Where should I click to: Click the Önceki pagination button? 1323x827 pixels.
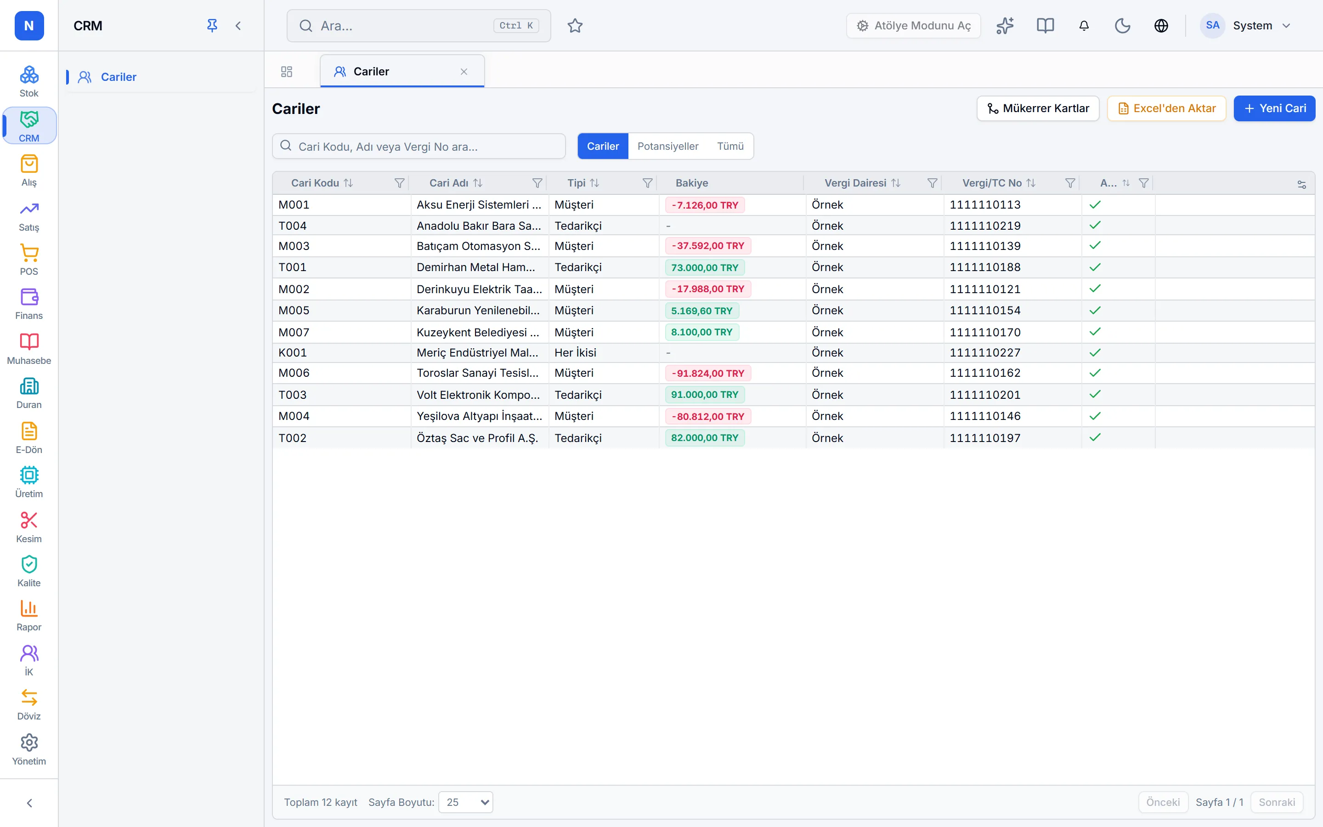coord(1163,802)
